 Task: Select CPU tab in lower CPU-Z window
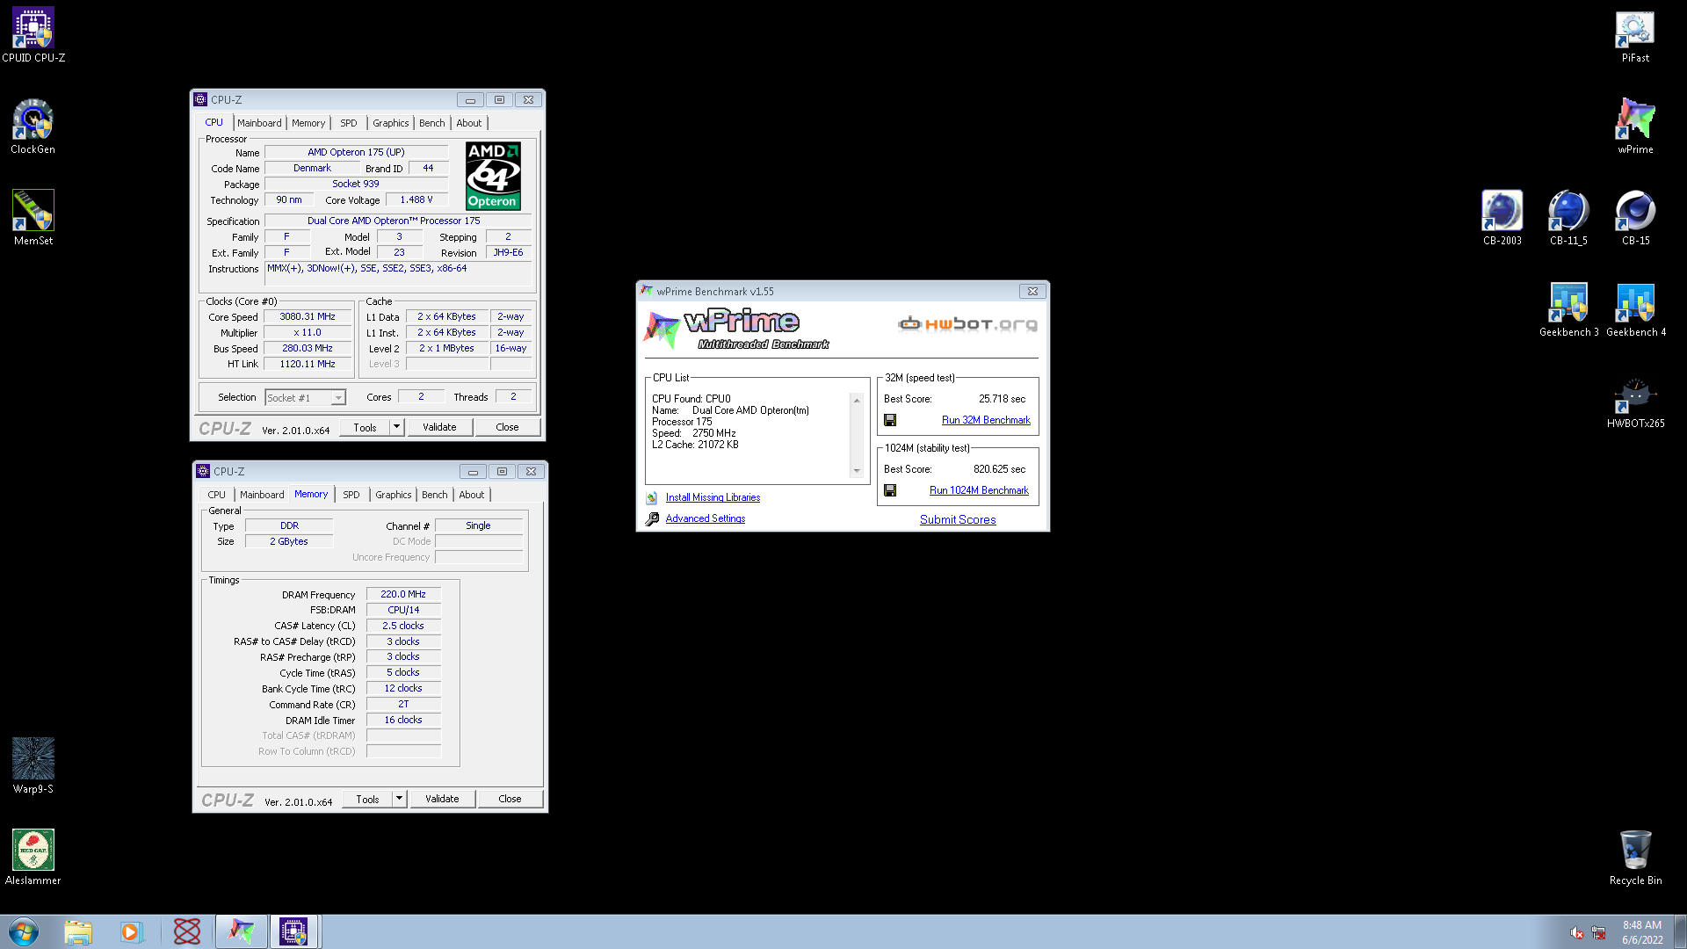point(216,495)
